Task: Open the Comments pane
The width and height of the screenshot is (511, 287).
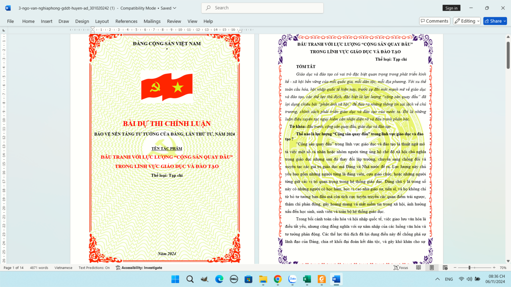Action: click(x=435, y=21)
